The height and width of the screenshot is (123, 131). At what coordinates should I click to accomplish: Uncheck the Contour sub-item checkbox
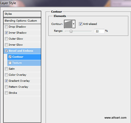click(10, 57)
